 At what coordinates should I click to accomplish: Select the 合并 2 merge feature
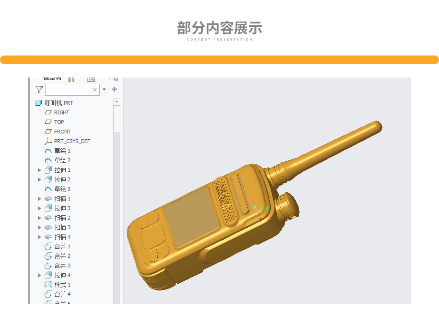click(x=58, y=256)
